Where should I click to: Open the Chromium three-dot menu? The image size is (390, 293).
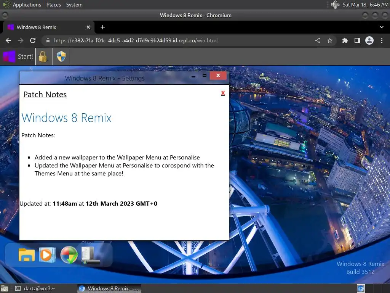(382, 40)
